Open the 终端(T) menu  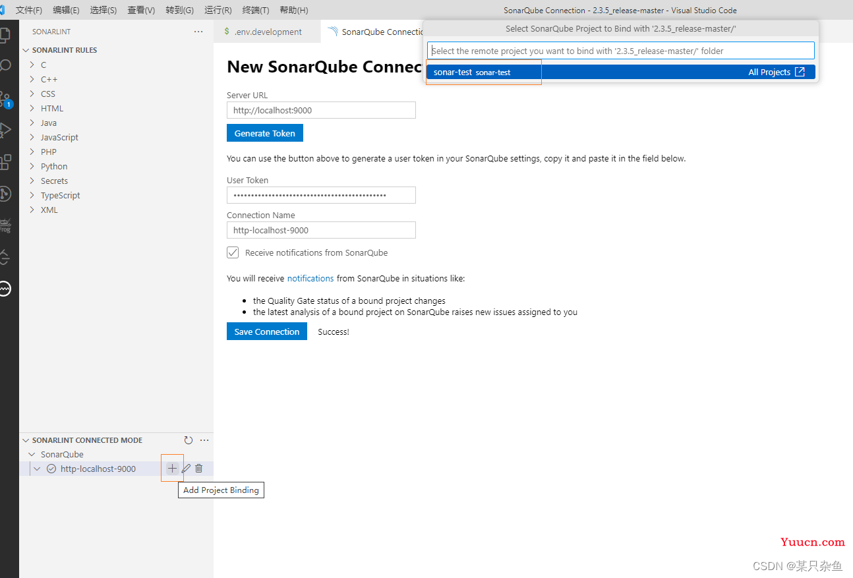coord(256,11)
